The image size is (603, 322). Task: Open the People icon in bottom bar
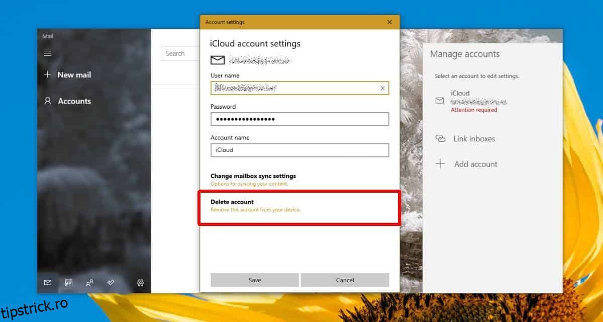90,283
